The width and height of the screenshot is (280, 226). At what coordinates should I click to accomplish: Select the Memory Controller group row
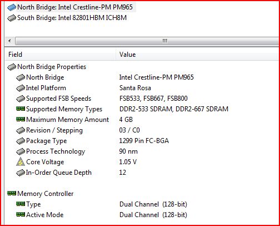pyautogui.click(x=45, y=194)
